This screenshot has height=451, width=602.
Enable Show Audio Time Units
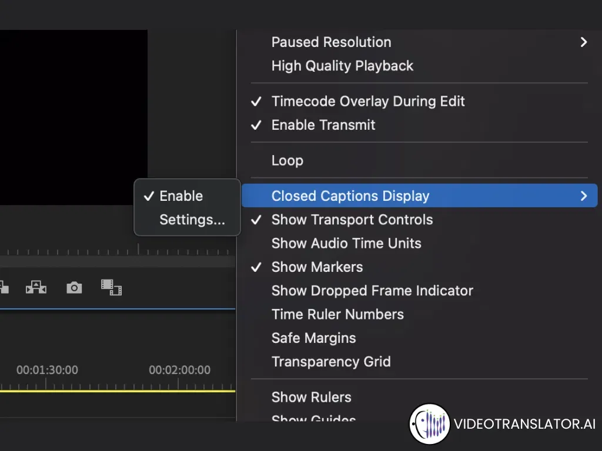[419, 243]
